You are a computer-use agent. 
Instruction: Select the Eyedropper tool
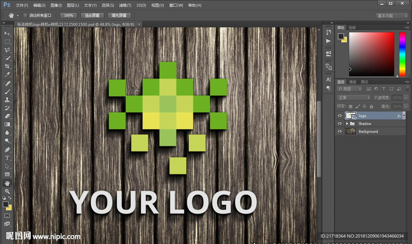[x=7, y=75]
